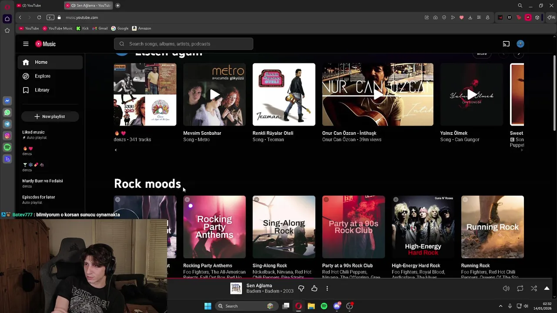Open the browser tab search magnifier icon
This screenshot has width=557, height=313.
click(520, 6)
